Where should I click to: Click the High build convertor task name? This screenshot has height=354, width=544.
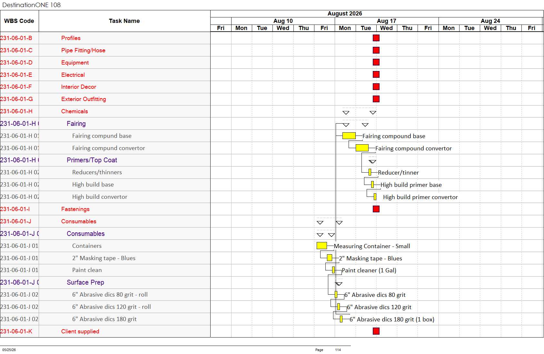pyautogui.click(x=100, y=197)
